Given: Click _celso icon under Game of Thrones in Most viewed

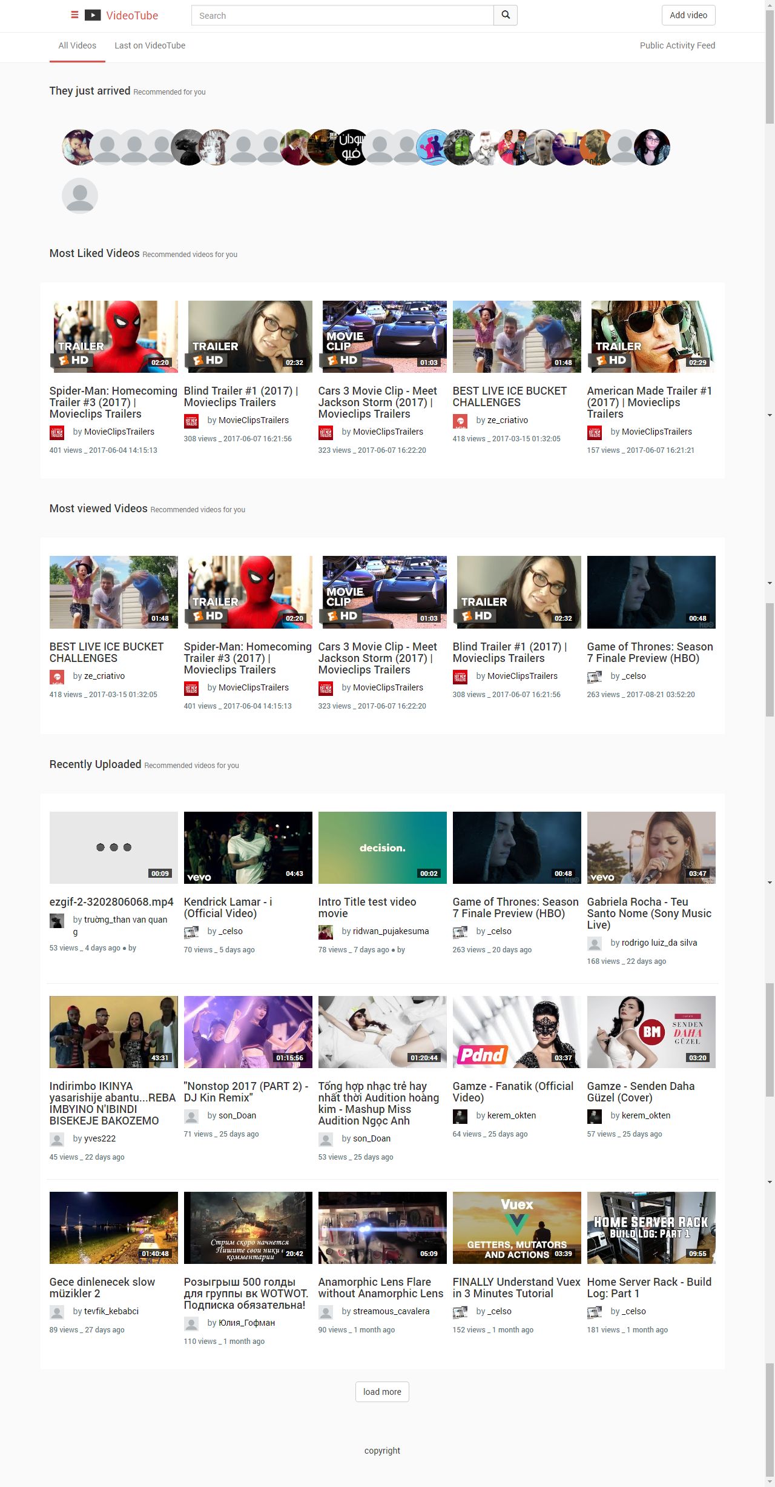Looking at the screenshot, I should coord(595,677).
